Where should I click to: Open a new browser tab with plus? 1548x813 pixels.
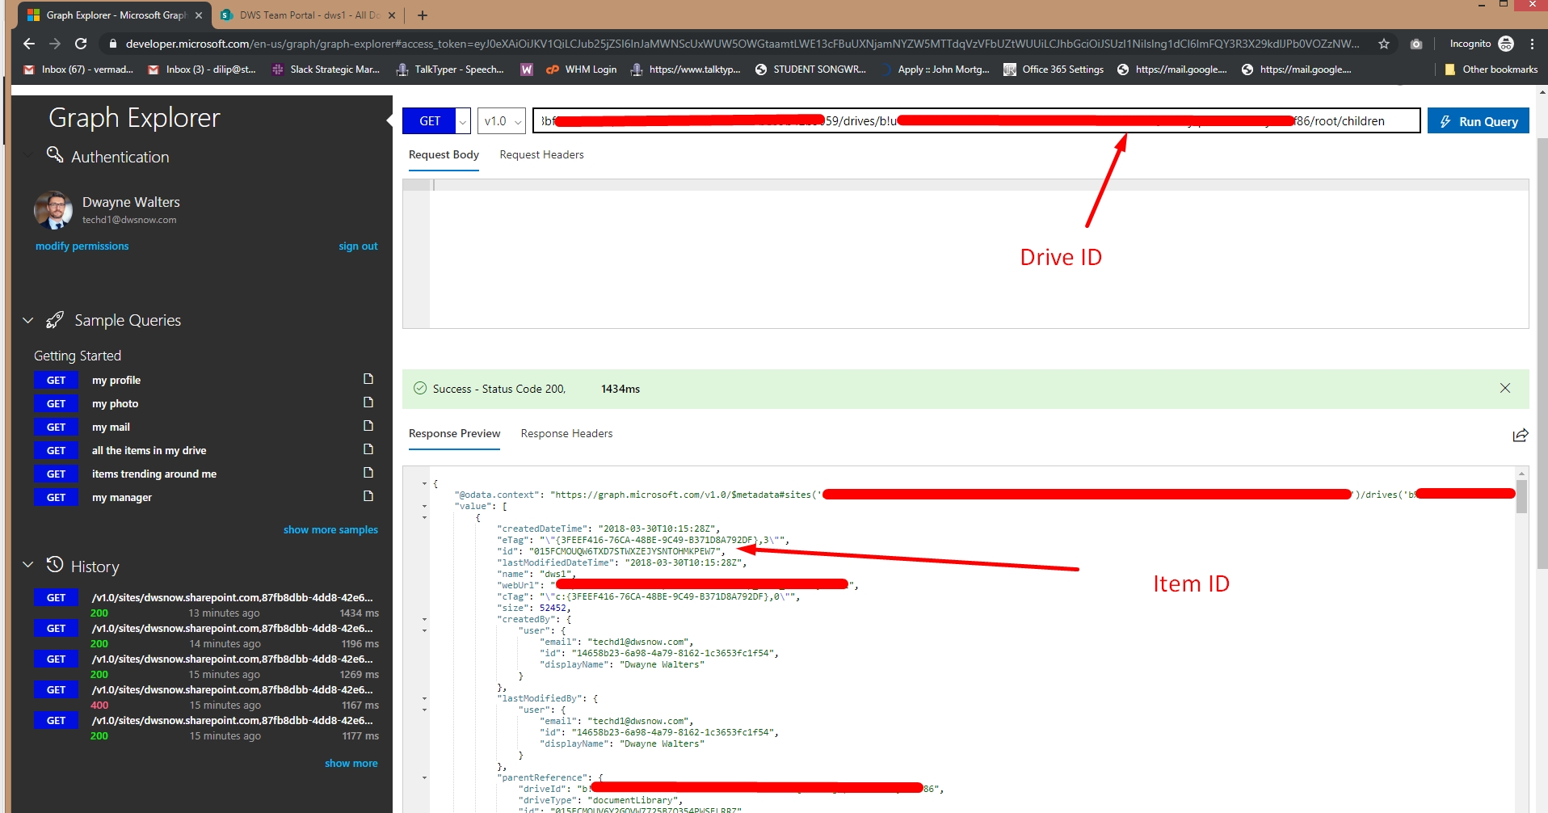[x=423, y=15]
